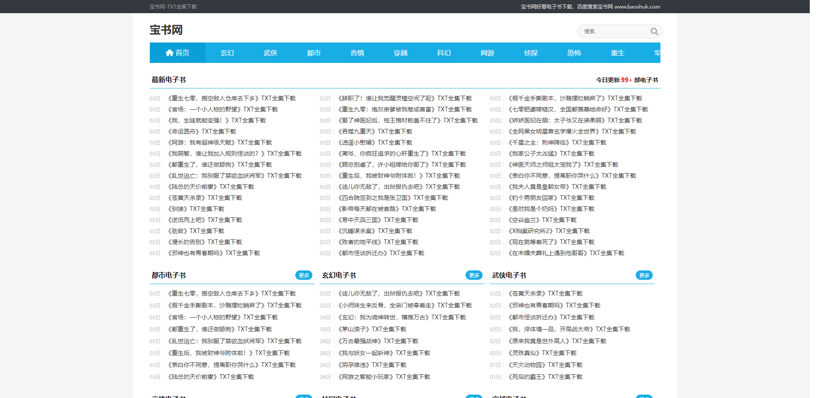Open 《小师妹生来反骨，全宗门被牵着走》 link
Screen dimensions: 817x398
pyautogui.click(x=404, y=305)
